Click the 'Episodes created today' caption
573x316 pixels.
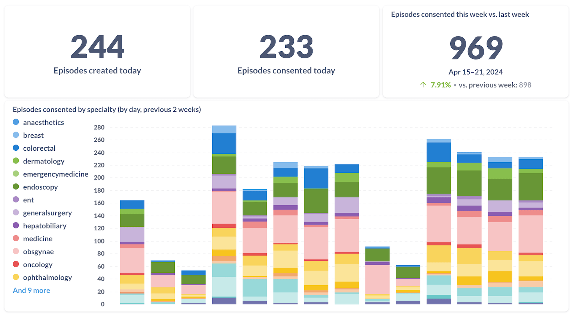[97, 71]
